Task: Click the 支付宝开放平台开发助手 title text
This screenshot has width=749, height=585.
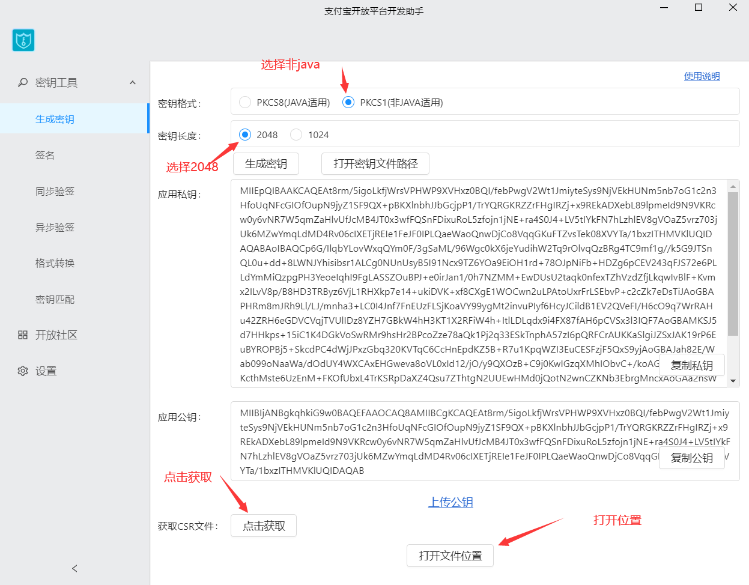Action: pos(374,11)
